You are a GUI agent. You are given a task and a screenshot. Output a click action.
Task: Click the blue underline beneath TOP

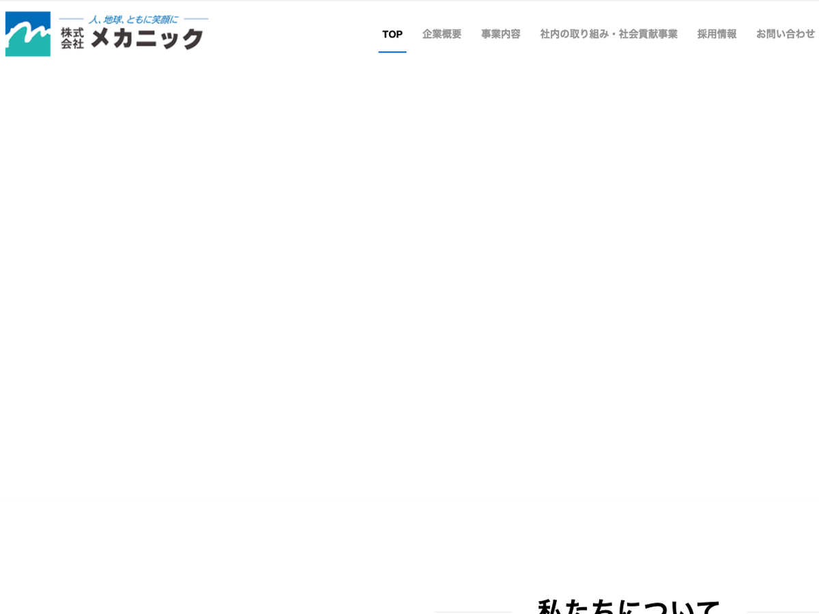tap(392, 52)
